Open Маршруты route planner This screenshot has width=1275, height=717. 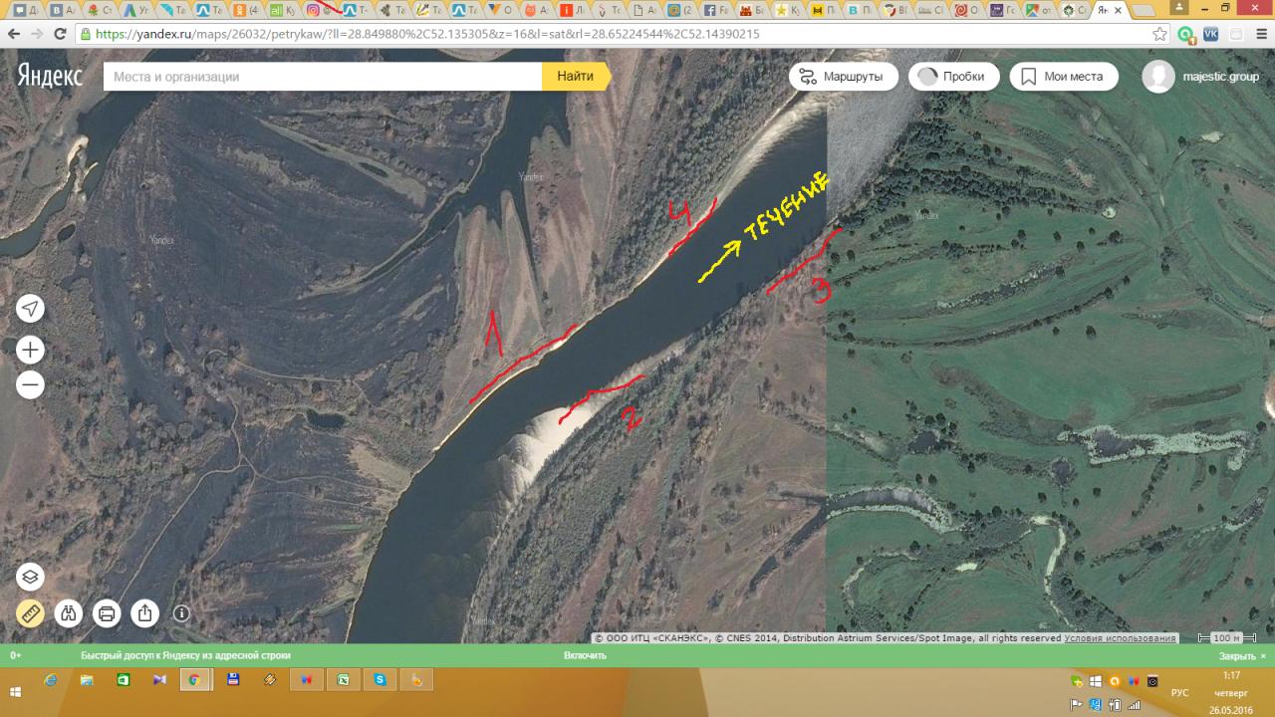[x=843, y=77]
